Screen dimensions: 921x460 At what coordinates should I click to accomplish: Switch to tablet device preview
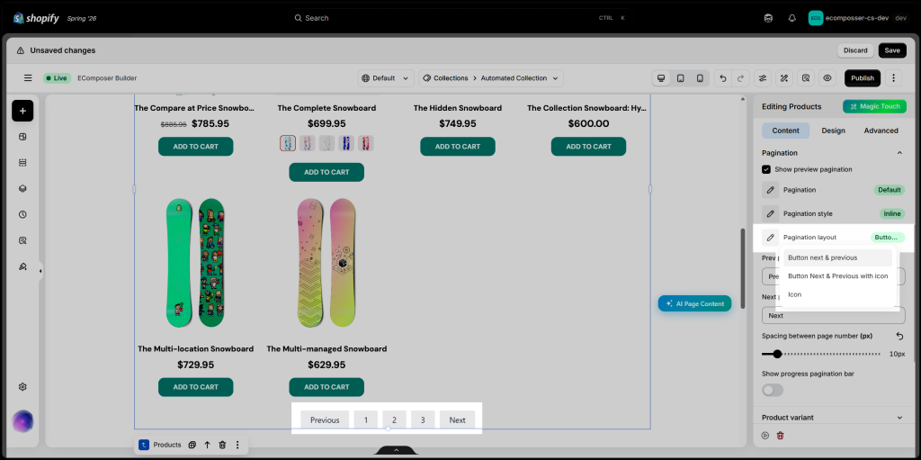[680, 78]
